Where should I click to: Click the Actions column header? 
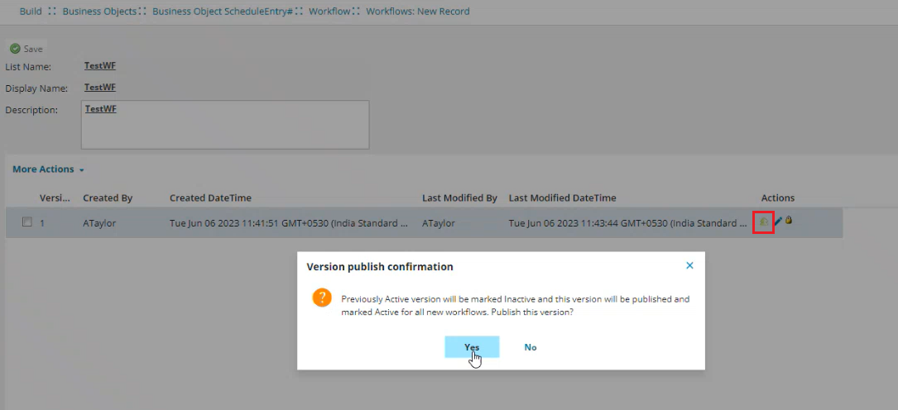click(778, 198)
